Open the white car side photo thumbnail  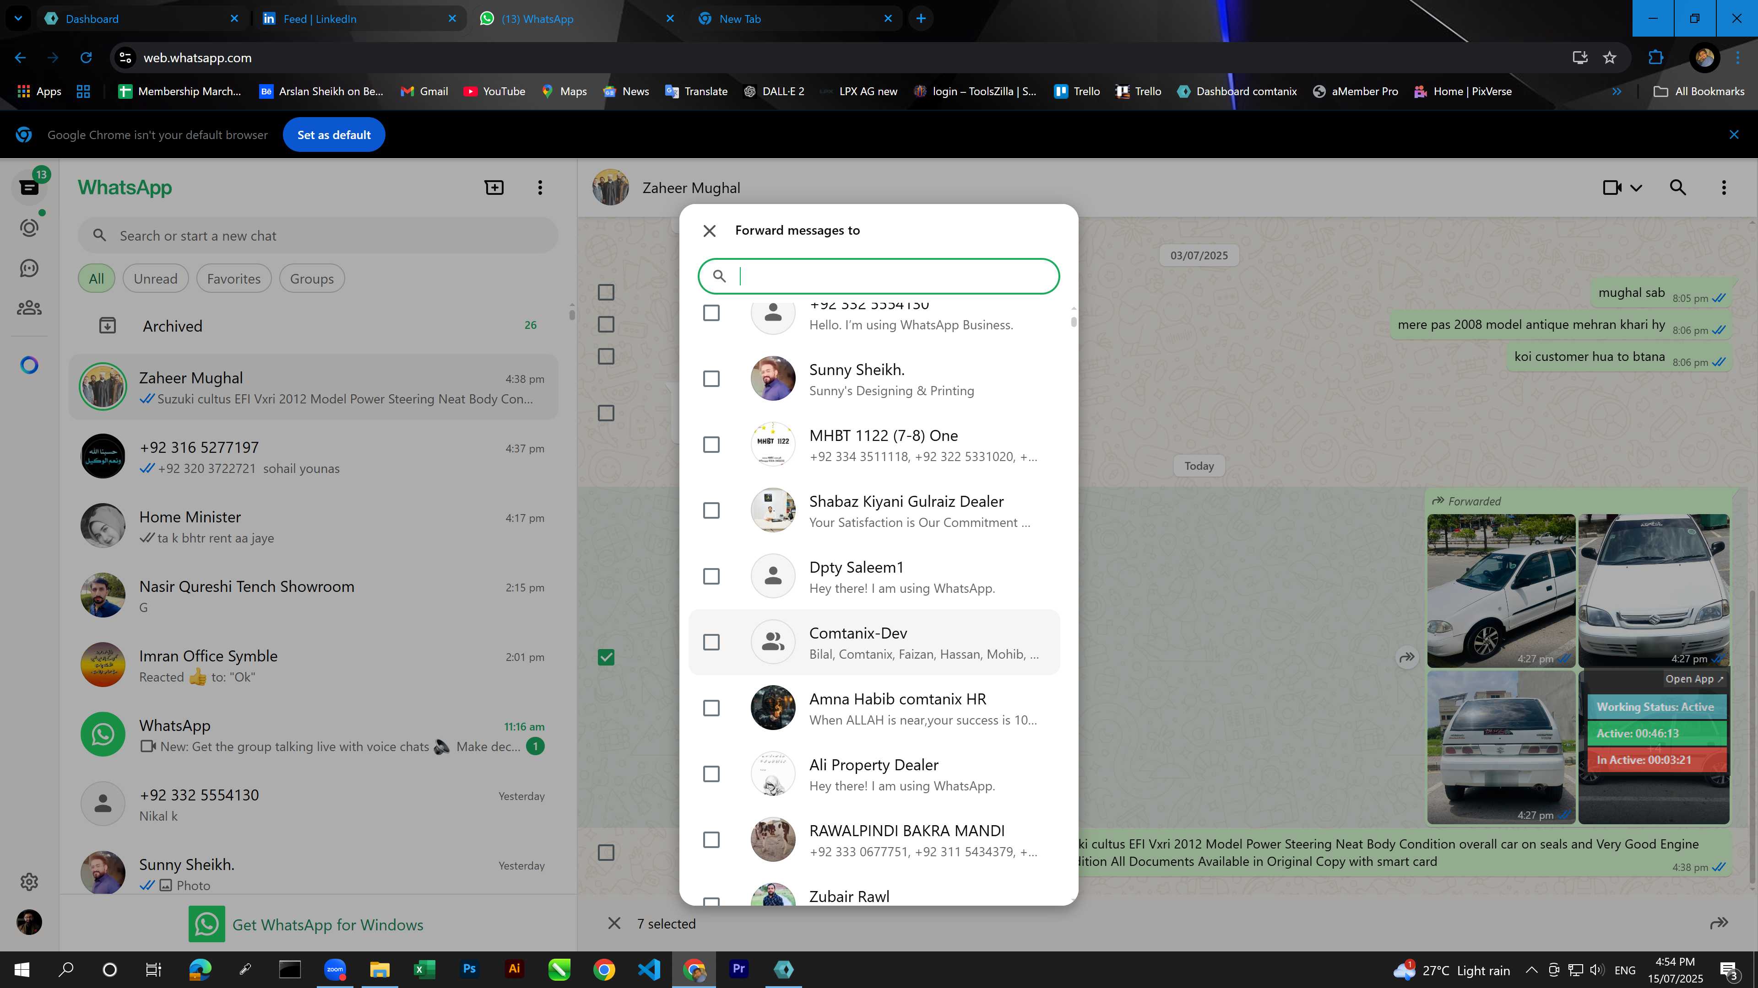tap(1501, 591)
